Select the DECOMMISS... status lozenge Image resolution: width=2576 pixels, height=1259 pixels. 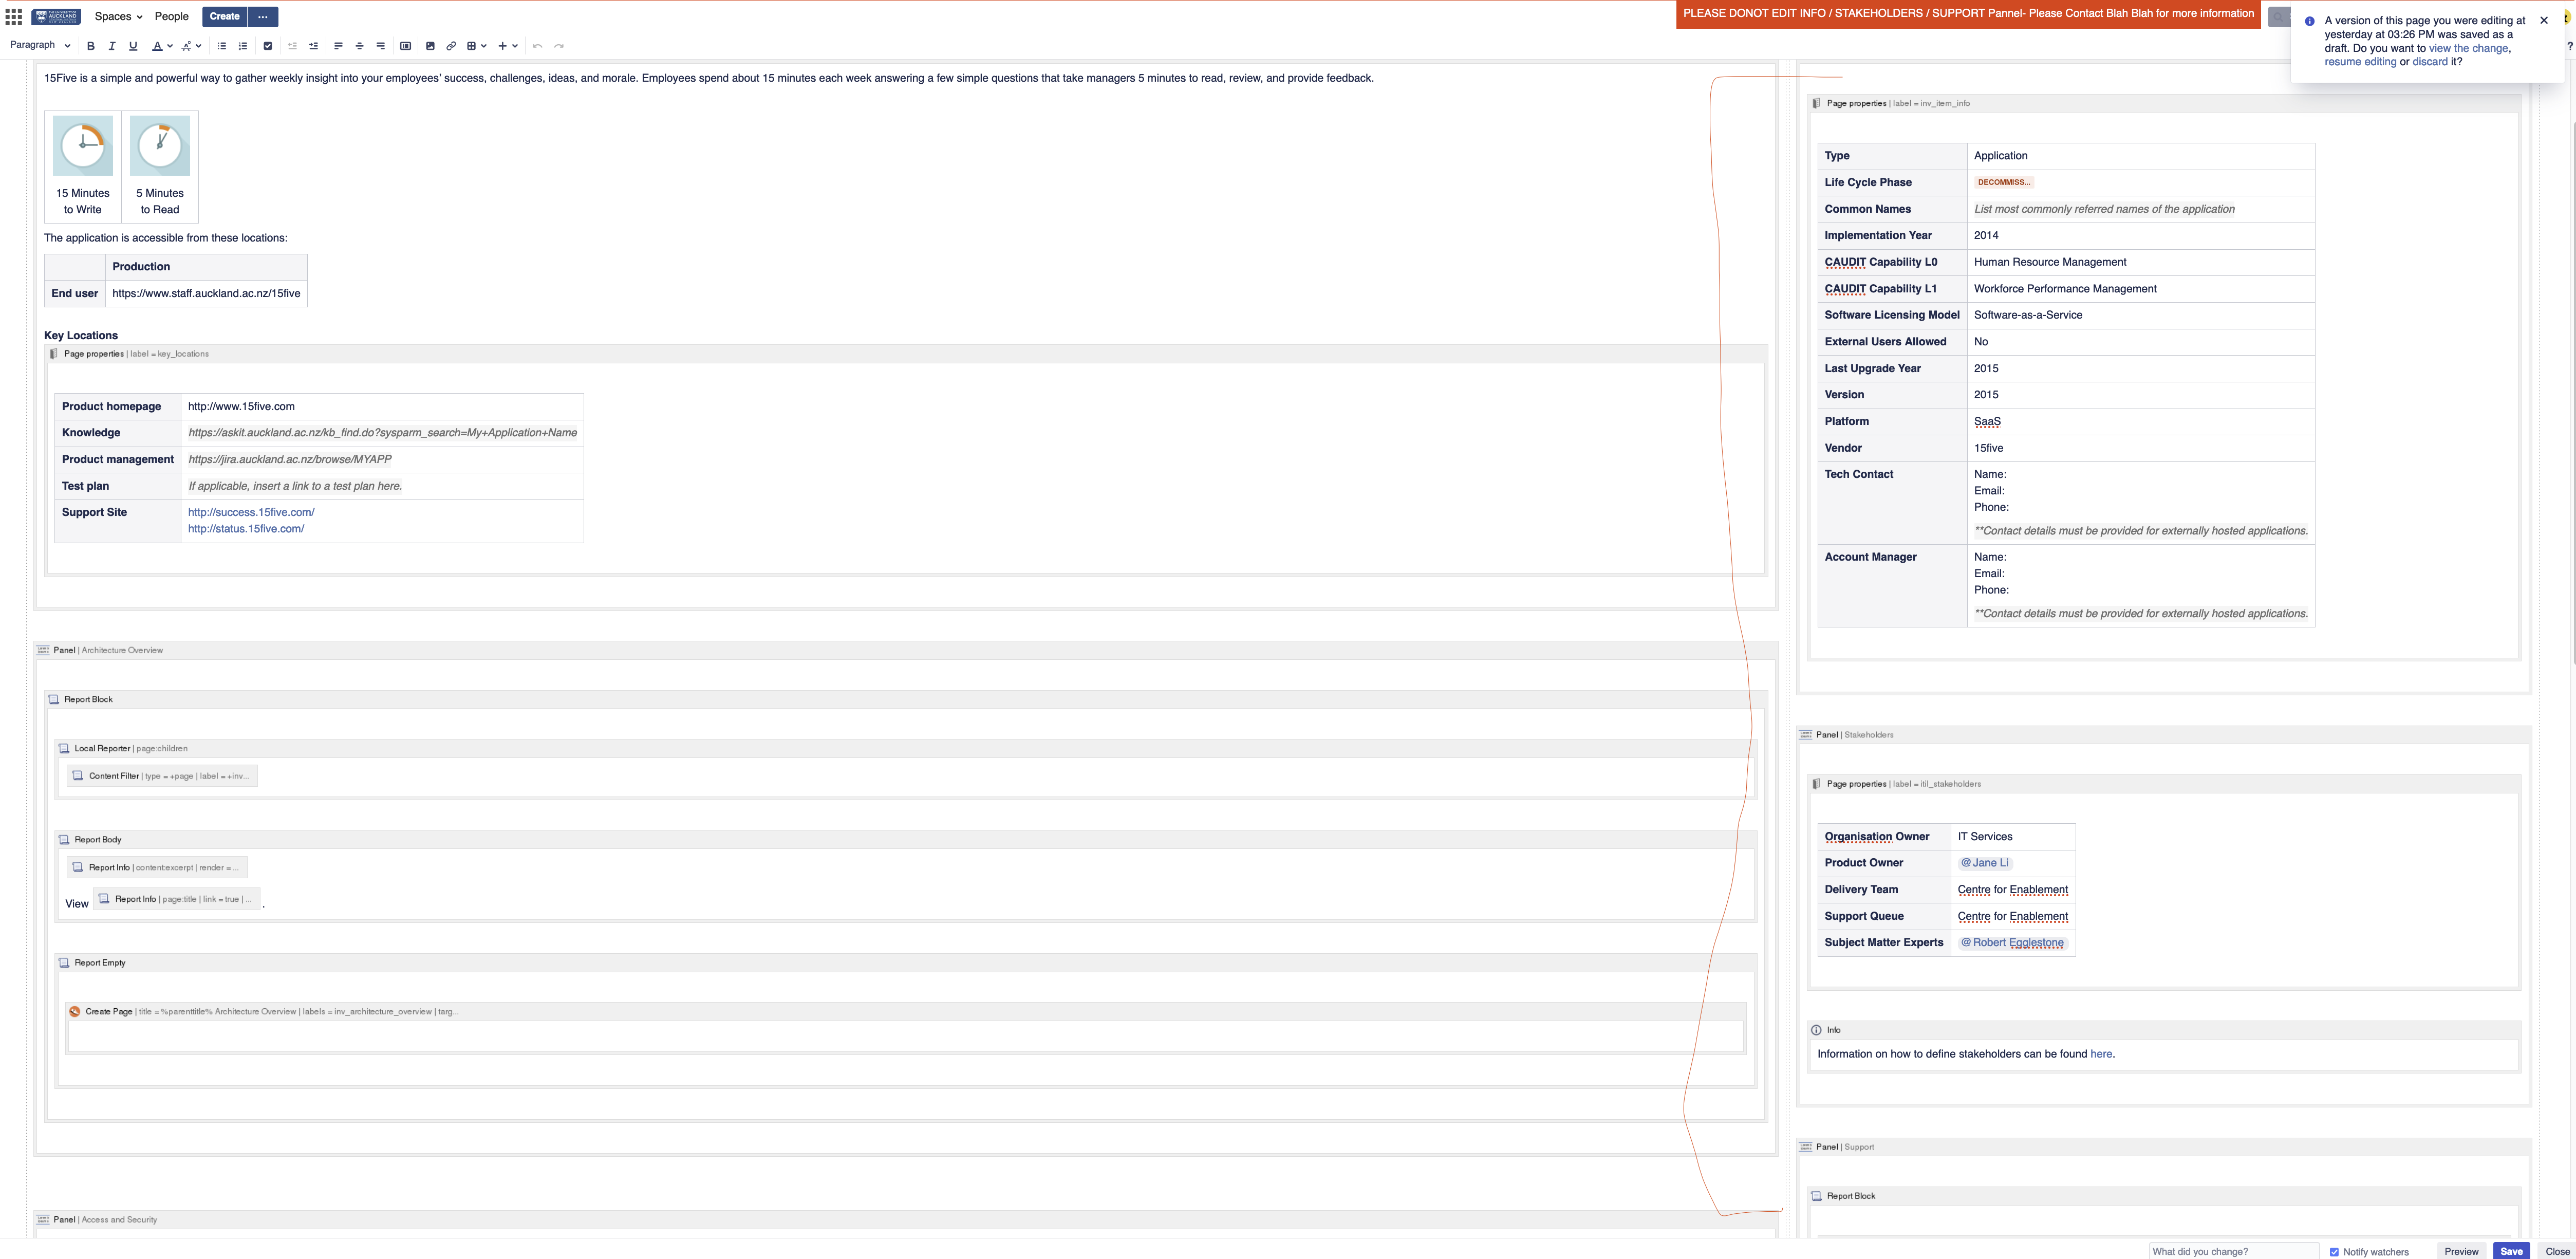pyautogui.click(x=2003, y=182)
